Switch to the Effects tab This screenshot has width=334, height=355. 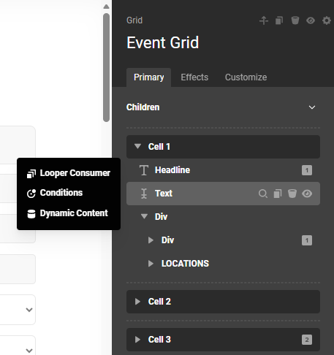pos(194,77)
